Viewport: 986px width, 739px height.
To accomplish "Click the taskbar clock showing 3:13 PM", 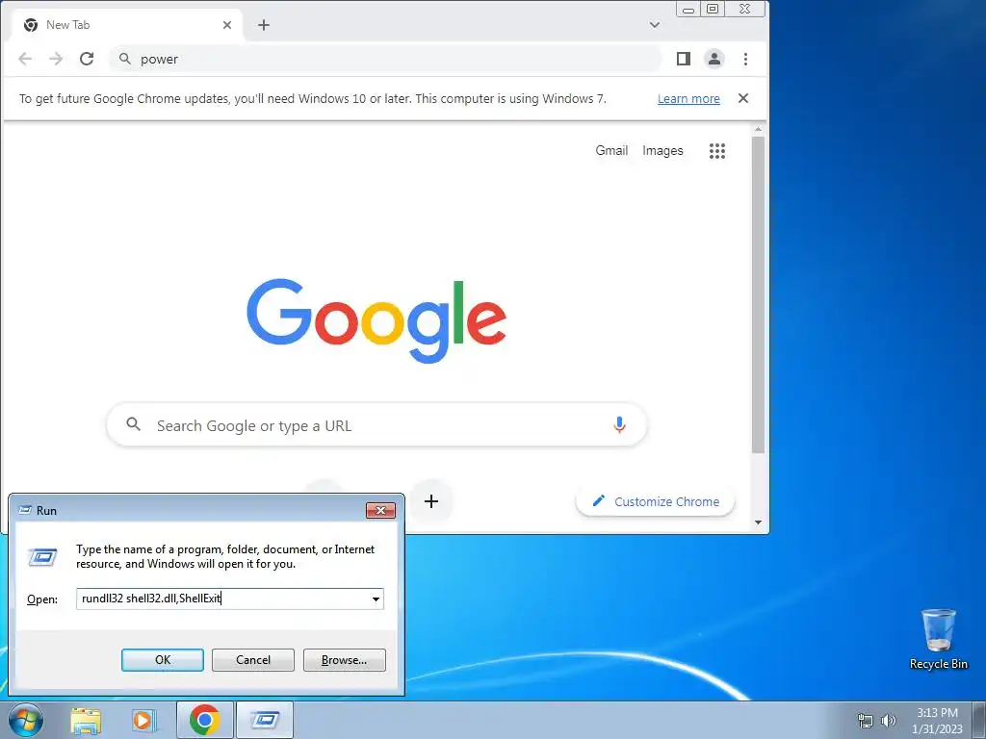I will (937, 721).
